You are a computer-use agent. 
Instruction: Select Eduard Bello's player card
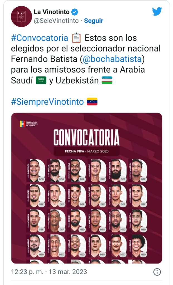(x=137, y=245)
